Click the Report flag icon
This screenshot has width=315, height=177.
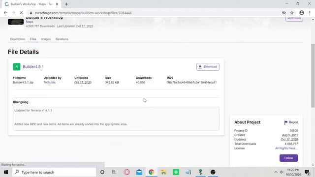pos(285,122)
